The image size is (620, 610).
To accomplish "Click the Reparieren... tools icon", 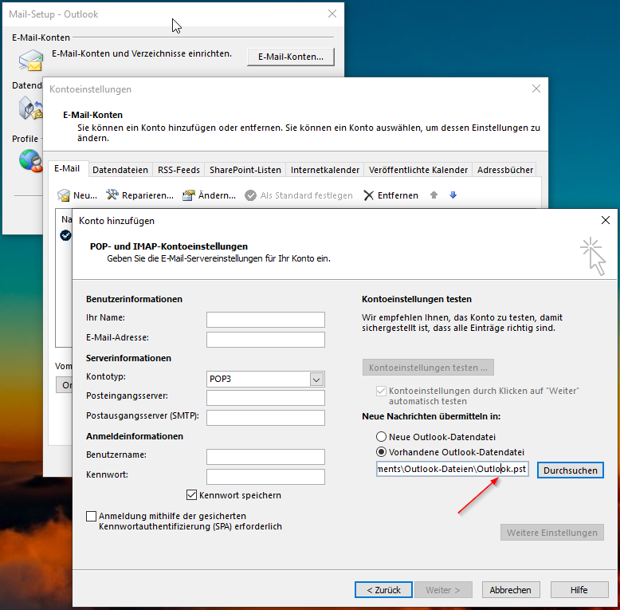I will [112, 195].
